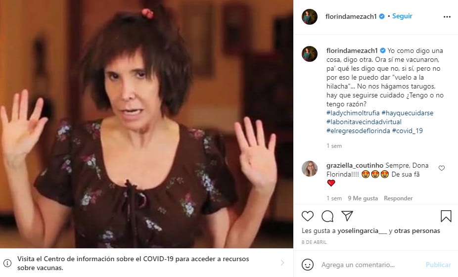Click the header profile avatar

[x=310, y=17]
